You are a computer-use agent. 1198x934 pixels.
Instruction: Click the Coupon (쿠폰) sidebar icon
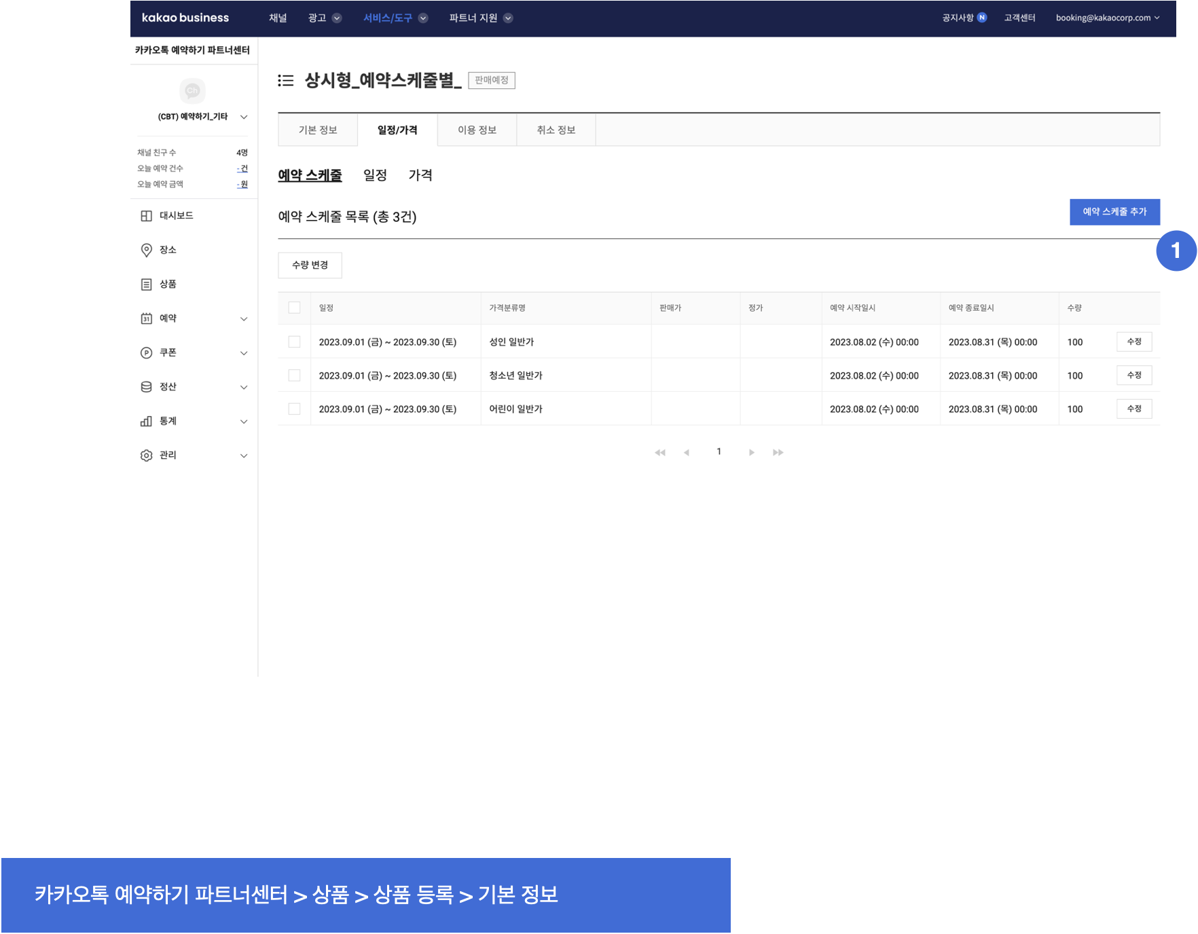pos(146,353)
